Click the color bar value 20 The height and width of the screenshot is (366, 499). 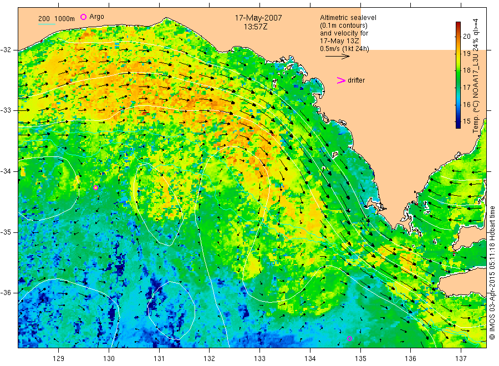tap(466, 36)
